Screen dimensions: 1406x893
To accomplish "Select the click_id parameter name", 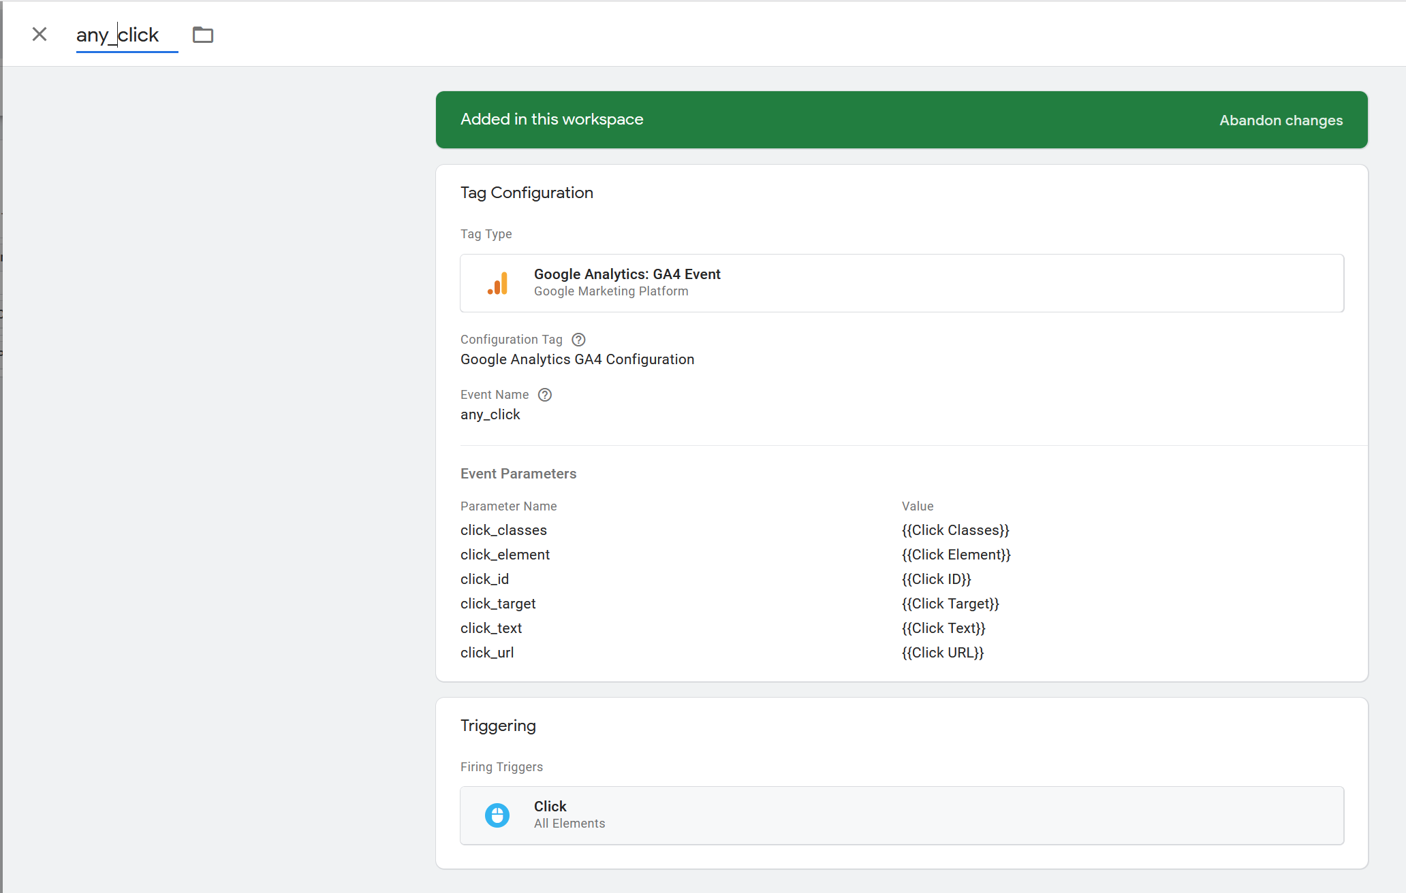I will coord(484,579).
